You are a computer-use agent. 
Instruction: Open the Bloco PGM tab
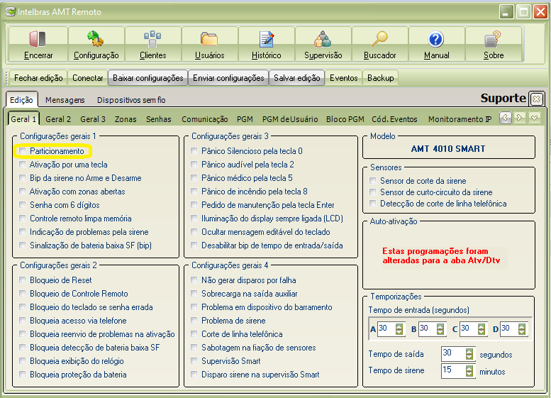click(345, 119)
